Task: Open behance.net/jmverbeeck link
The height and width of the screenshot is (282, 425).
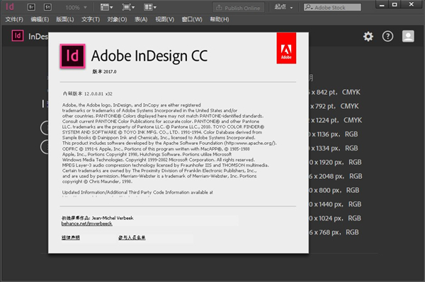Action: pyautogui.click(x=86, y=223)
